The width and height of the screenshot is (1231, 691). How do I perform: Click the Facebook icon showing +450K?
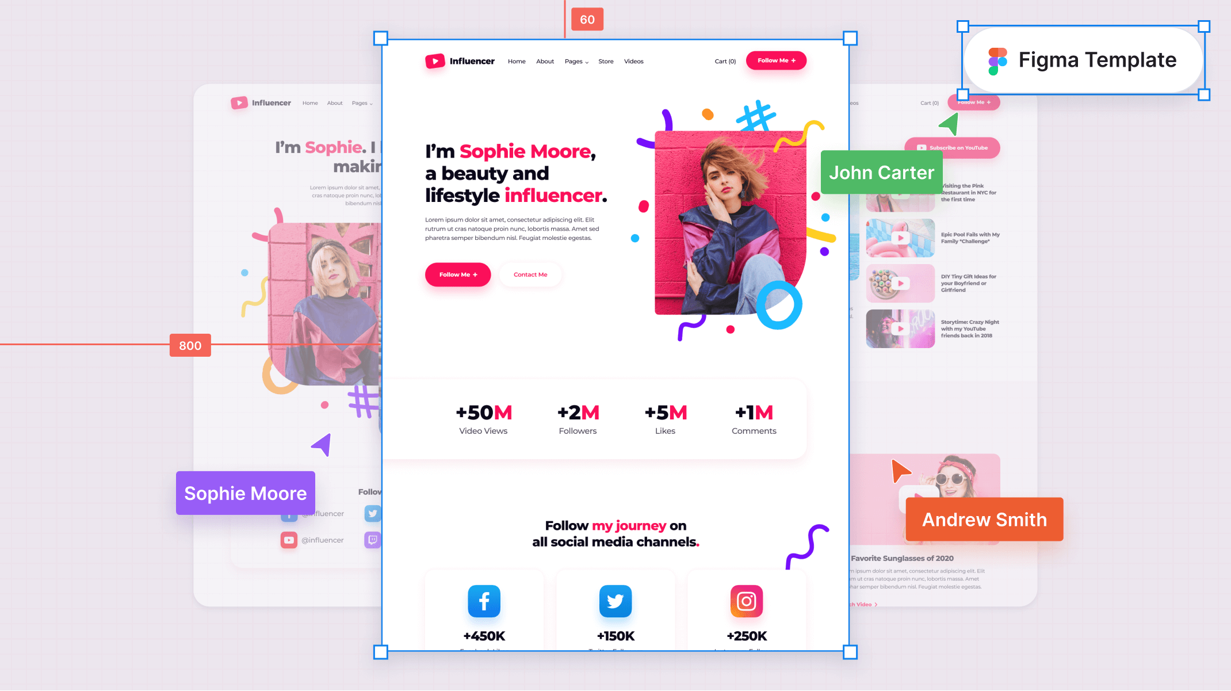(484, 601)
